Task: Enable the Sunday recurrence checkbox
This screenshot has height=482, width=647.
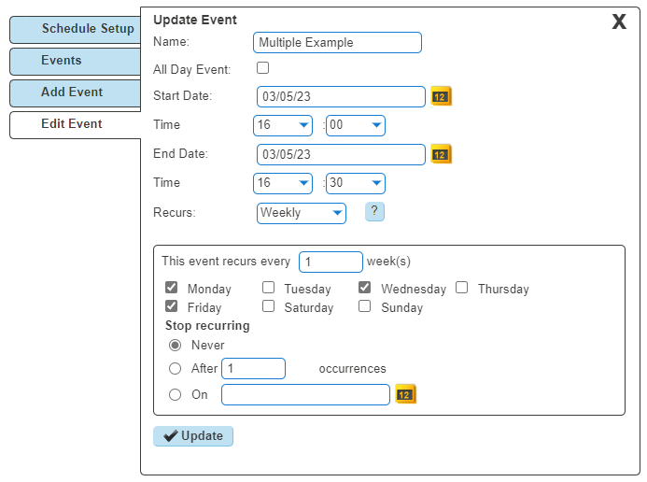Action: tap(364, 306)
